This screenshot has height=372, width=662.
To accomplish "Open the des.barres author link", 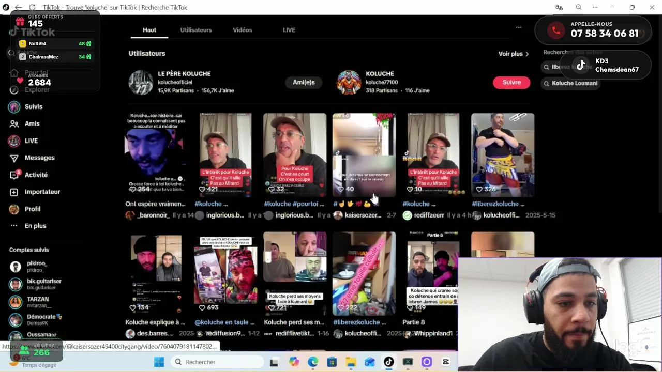I will pyautogui.click(x=155, y=334).
